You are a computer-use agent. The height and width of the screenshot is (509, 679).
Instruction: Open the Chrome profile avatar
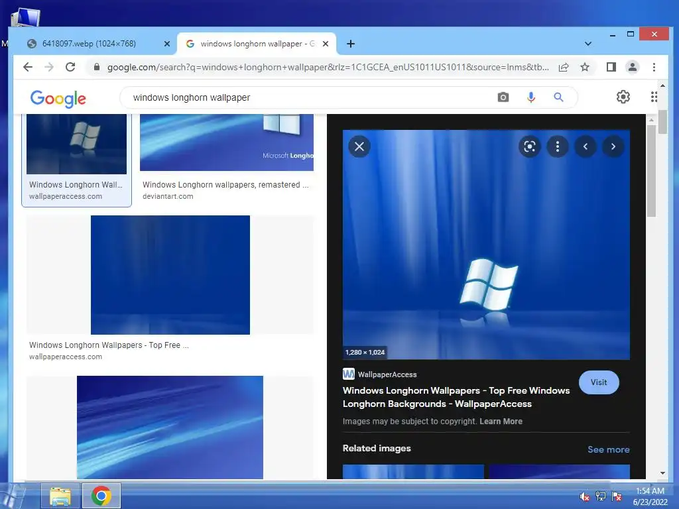click(x=632, y=67)
